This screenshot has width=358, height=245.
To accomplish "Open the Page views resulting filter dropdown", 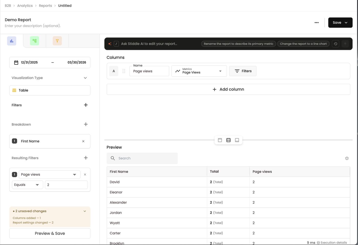I will pyautogui.click(x=49, y=174).
